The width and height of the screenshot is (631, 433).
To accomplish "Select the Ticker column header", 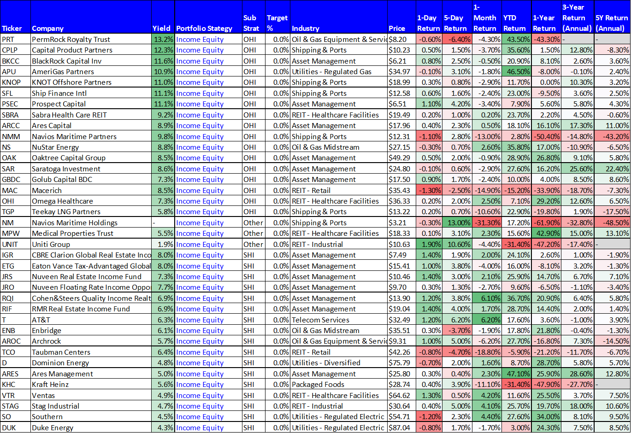I will 15,18.
